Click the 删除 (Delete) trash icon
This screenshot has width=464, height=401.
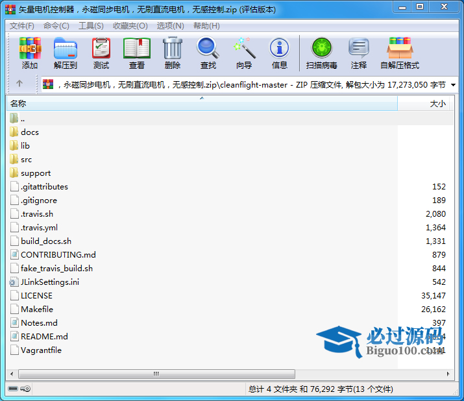pyautogui.click(x=173, y=48)
